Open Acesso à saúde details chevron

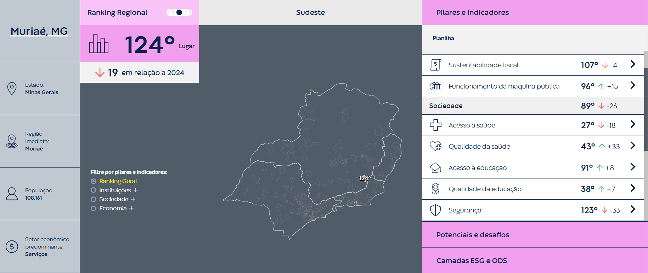pyautogui.click(x=633, y=125)
